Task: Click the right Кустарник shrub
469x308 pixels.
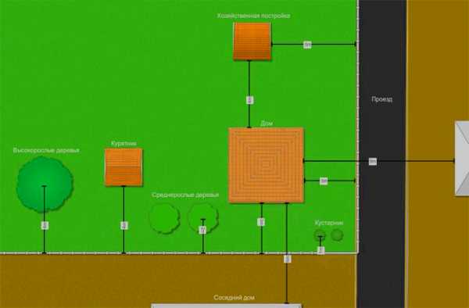Action: coord(337,235)
